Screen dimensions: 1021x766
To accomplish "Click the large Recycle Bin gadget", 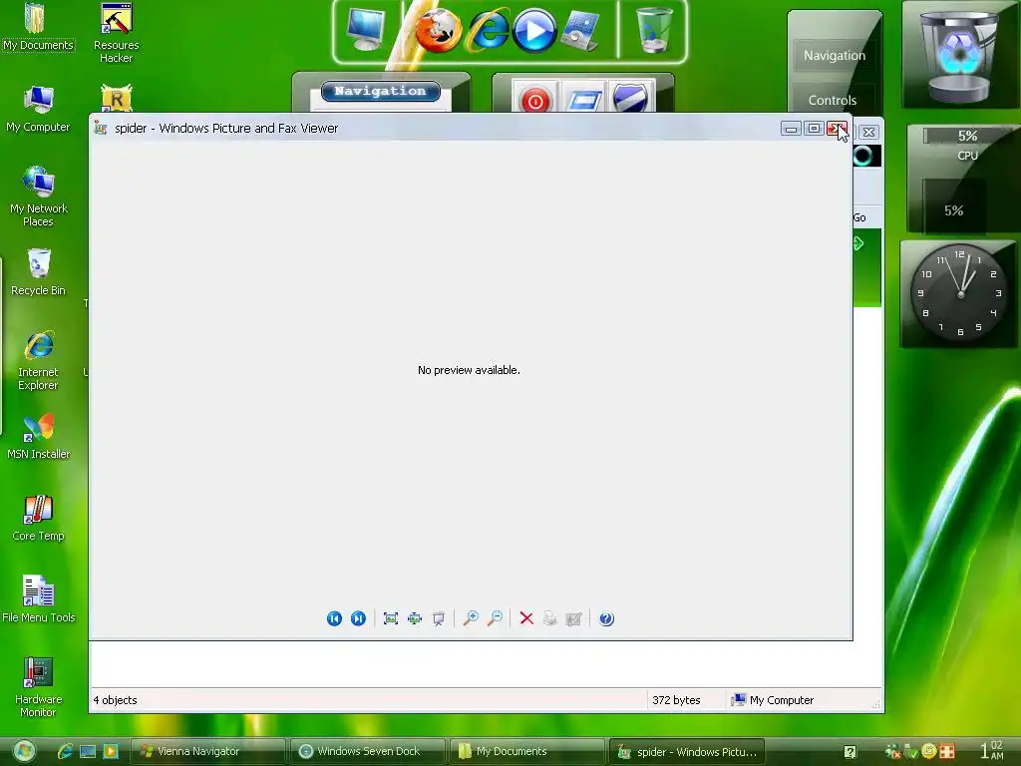I will point(960,55).
